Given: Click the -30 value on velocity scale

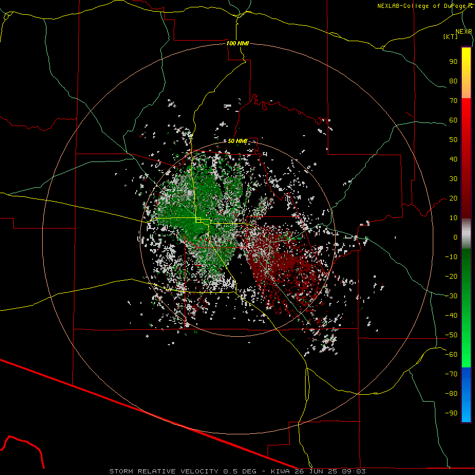Looking at the screenshot, I should pyautogui.click(x=451, y=296).
